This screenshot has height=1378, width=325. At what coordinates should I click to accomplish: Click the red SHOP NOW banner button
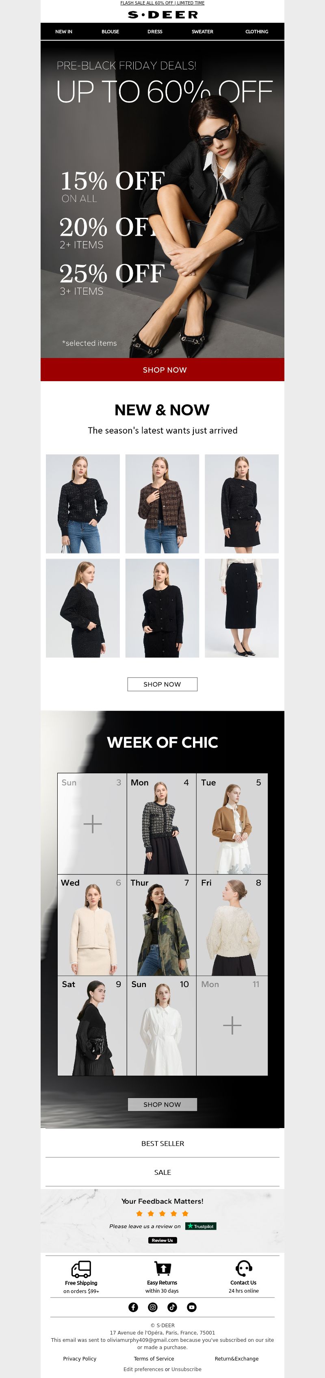[x=162, y=370]
